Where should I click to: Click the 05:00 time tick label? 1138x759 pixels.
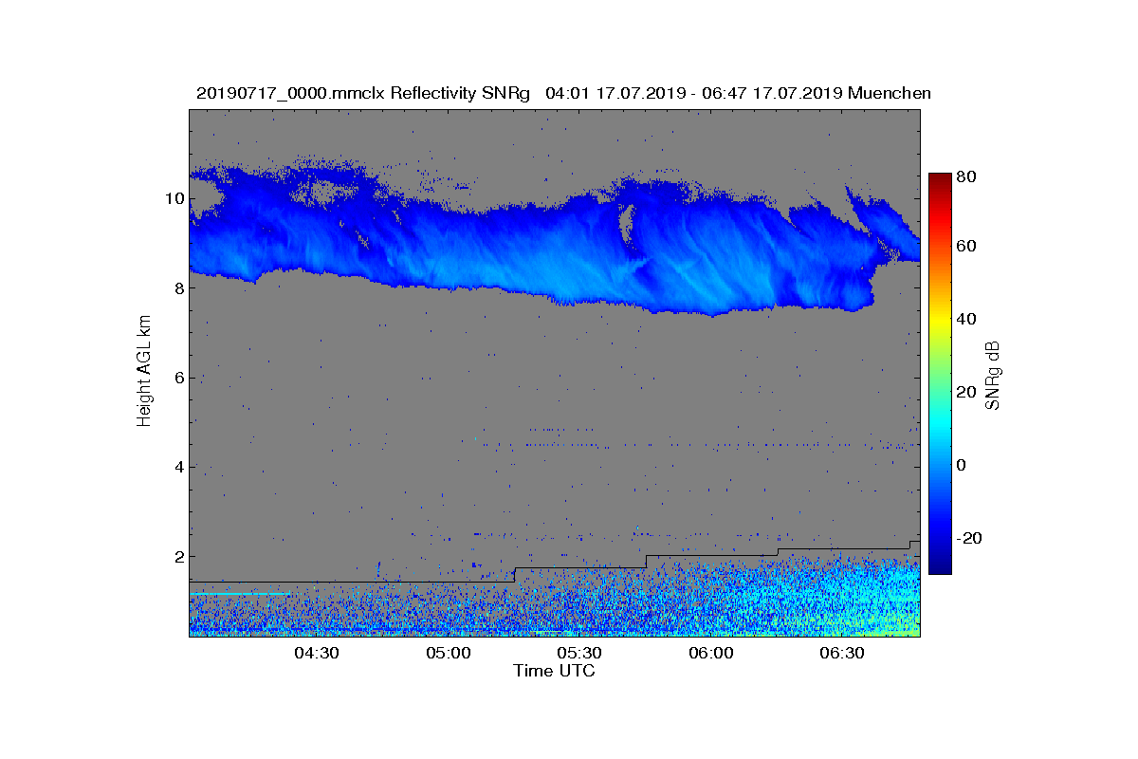coord(449,653)
